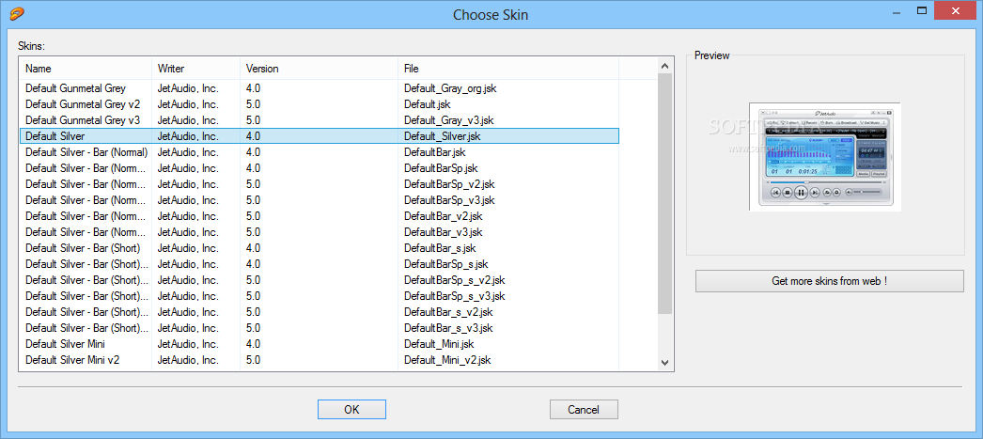Sort the skins by Writer column header

[x=196, y=69]
